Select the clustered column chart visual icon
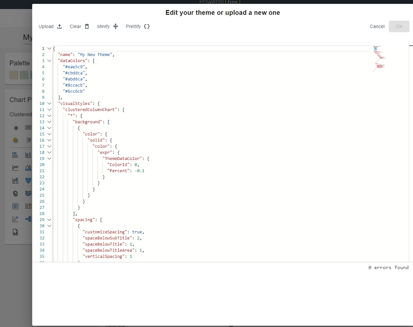The width and height of the screenshot is (413, 327). [28, 154]
